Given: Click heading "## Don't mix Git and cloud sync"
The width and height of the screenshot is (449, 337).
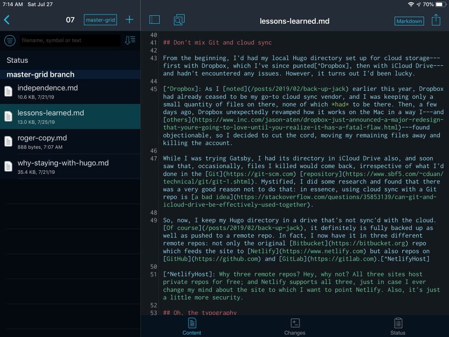Looking at the screenshot, I should [217, 43].
